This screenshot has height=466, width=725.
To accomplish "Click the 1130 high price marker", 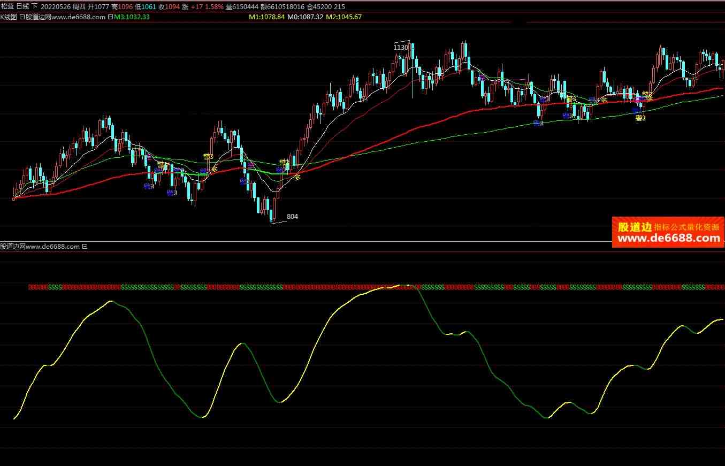I will tap(401, 48).
